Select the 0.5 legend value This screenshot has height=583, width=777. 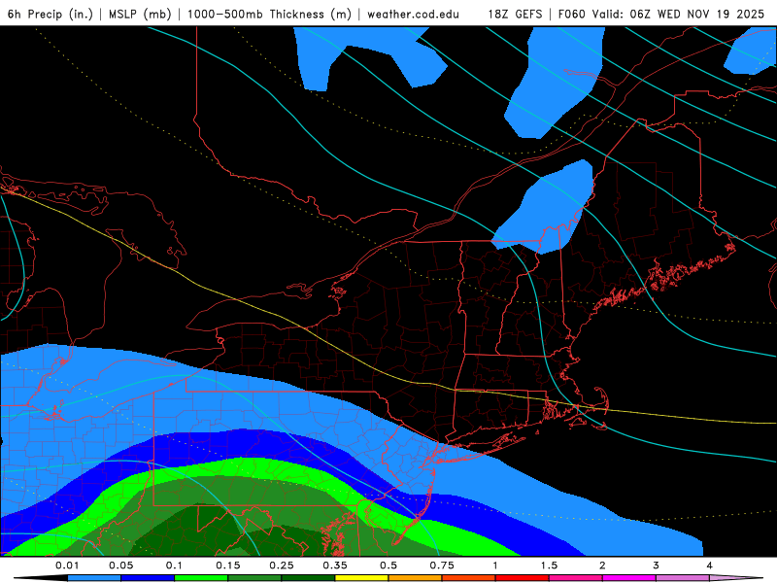pos(388,566)
